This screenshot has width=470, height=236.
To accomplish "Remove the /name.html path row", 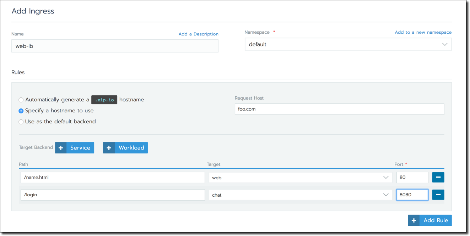I will (438, 178).
